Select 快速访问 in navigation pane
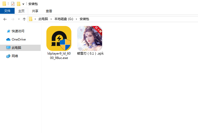Image resolution: width=198 pixels, height=133 pixels. point(18,31)
